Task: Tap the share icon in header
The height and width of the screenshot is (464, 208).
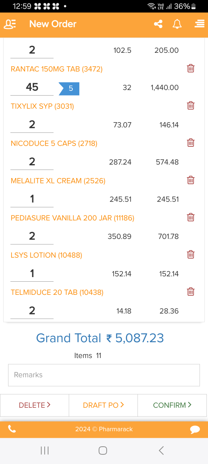Action: coord(158,24)
